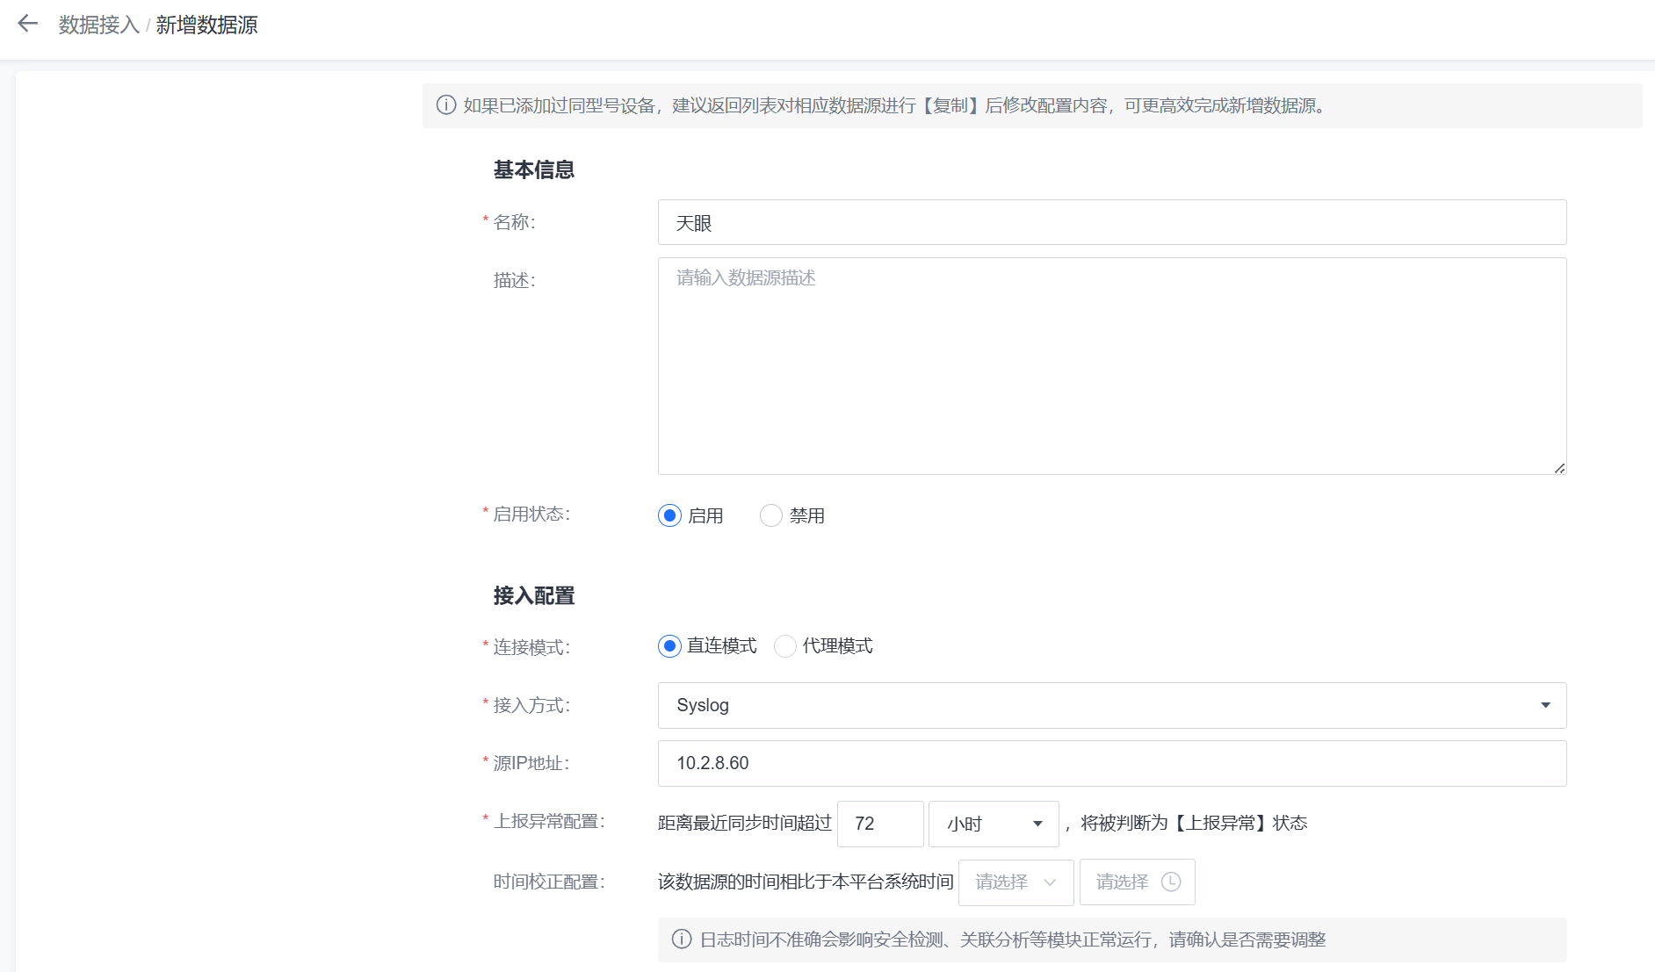Open the 小时 time unit dropdown
The width and height of the screenshot is (1655, 972).
(994, 824)
